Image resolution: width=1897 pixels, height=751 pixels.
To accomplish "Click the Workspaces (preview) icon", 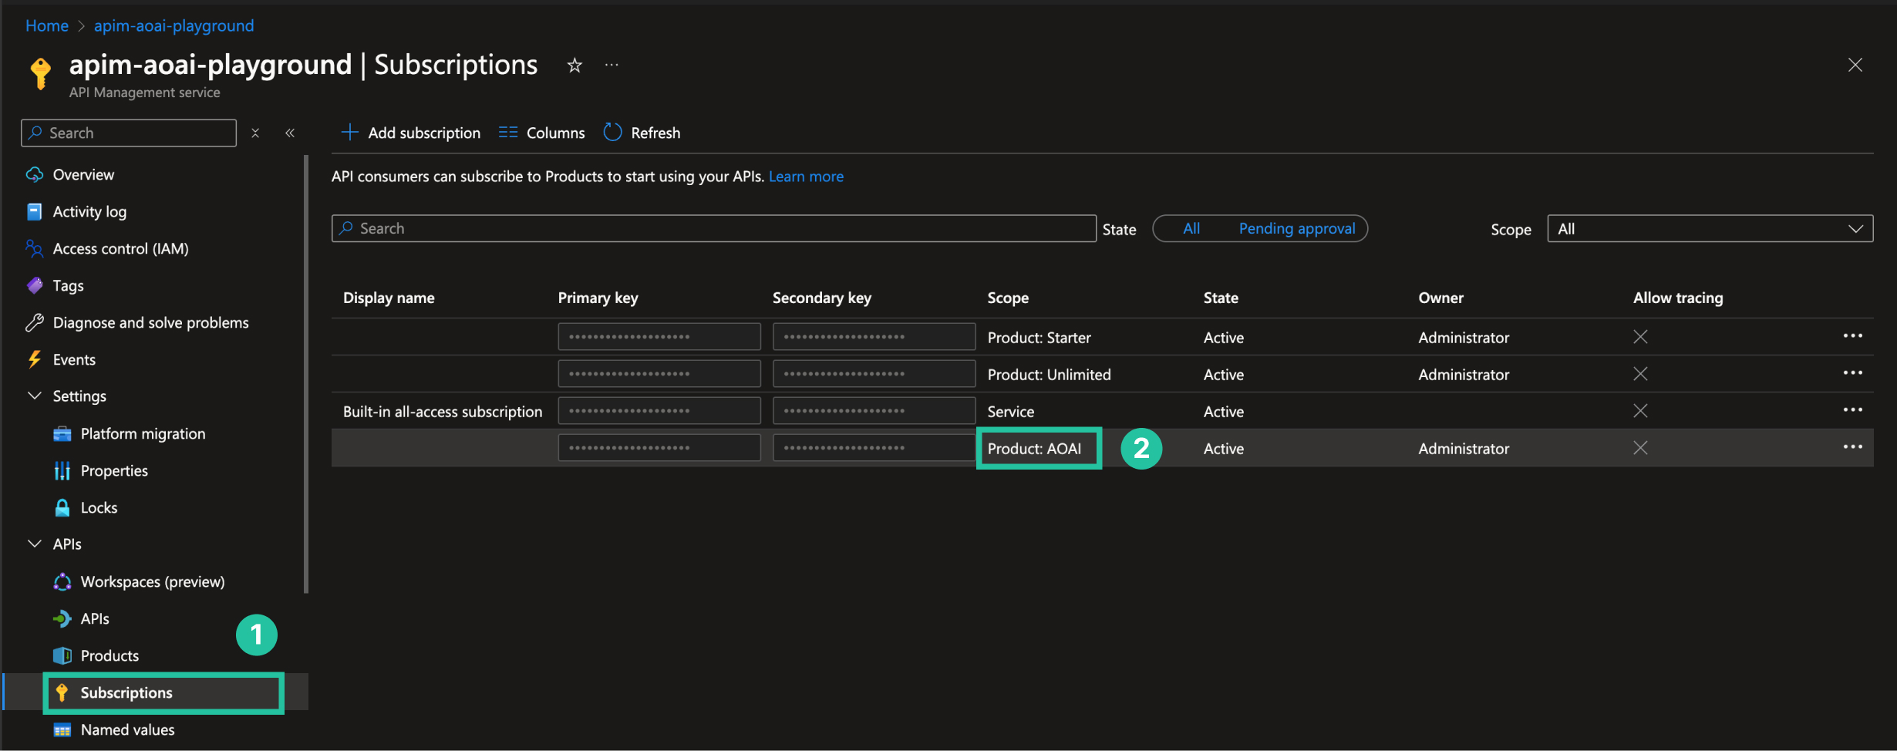I will pyautogui.click(x=62, y=582).
